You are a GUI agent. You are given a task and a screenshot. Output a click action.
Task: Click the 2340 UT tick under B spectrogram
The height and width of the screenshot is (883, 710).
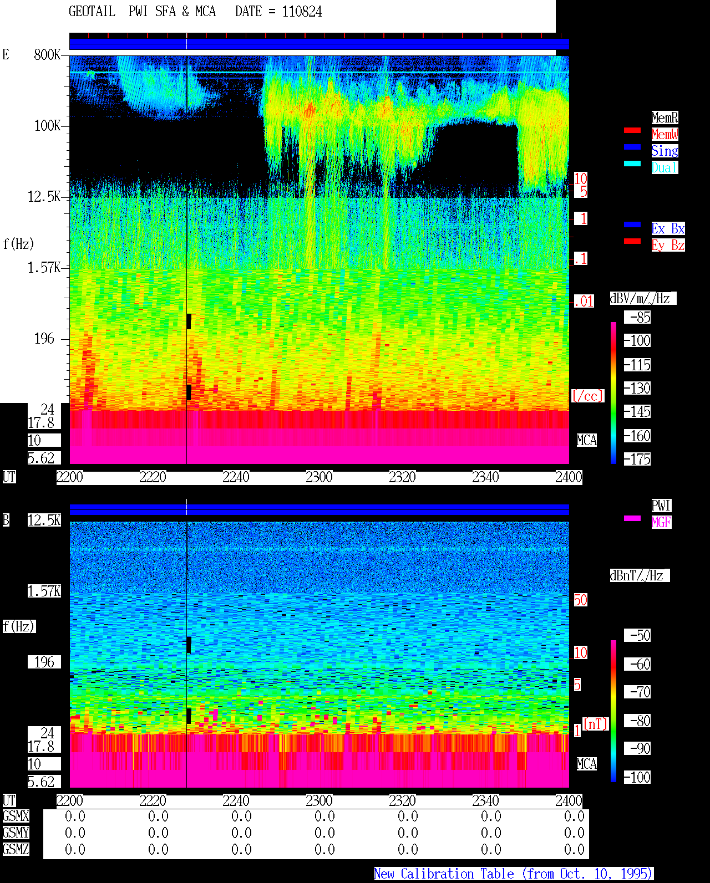(485, 801)
